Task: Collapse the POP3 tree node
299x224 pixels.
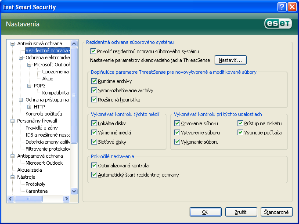Action: click(29, 86)
